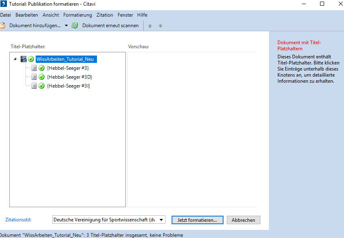344x238 pixels.
Task: Select the WissArbeiten_Tutorial_Neu tree item
Action: (x=66, y=59)
